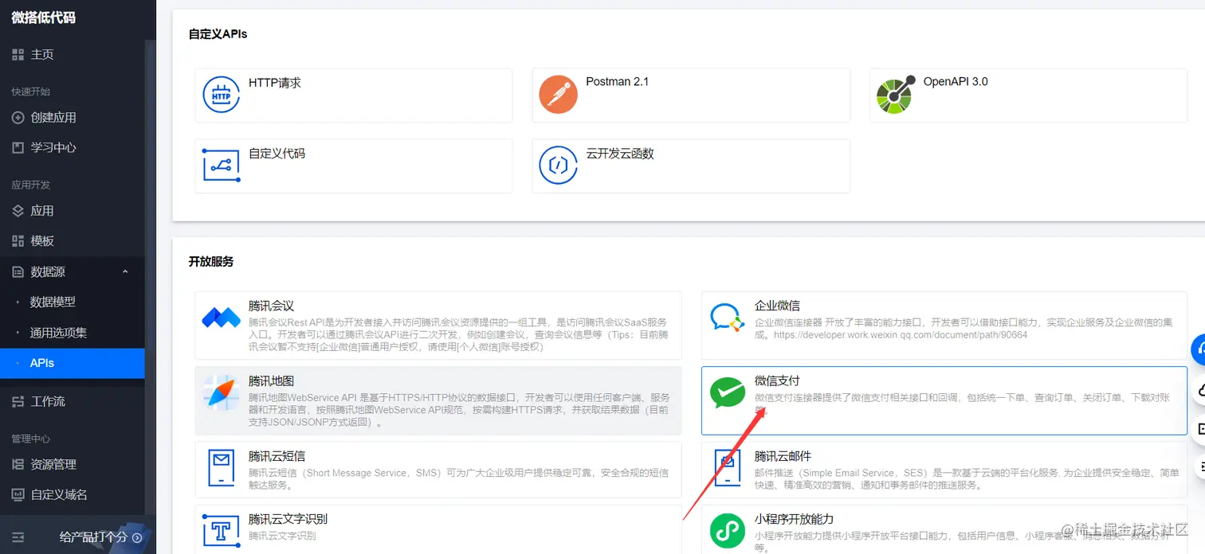Image resolution: width=1205 pixels, height=554 pixels.
Task: Click the 腾讯地图 compass logo
Action: [x=221, y=393]
